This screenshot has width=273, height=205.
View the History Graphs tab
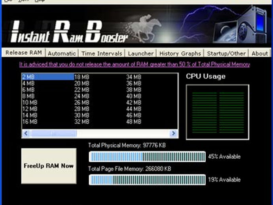(180, 53)
